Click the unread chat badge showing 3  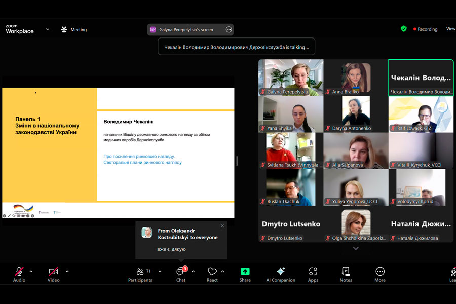(x=185, y=268)
